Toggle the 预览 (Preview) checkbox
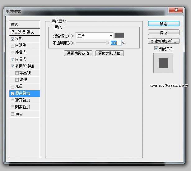Screen dimensions: 191x171 pyautogui.click(x=156, y=49)
